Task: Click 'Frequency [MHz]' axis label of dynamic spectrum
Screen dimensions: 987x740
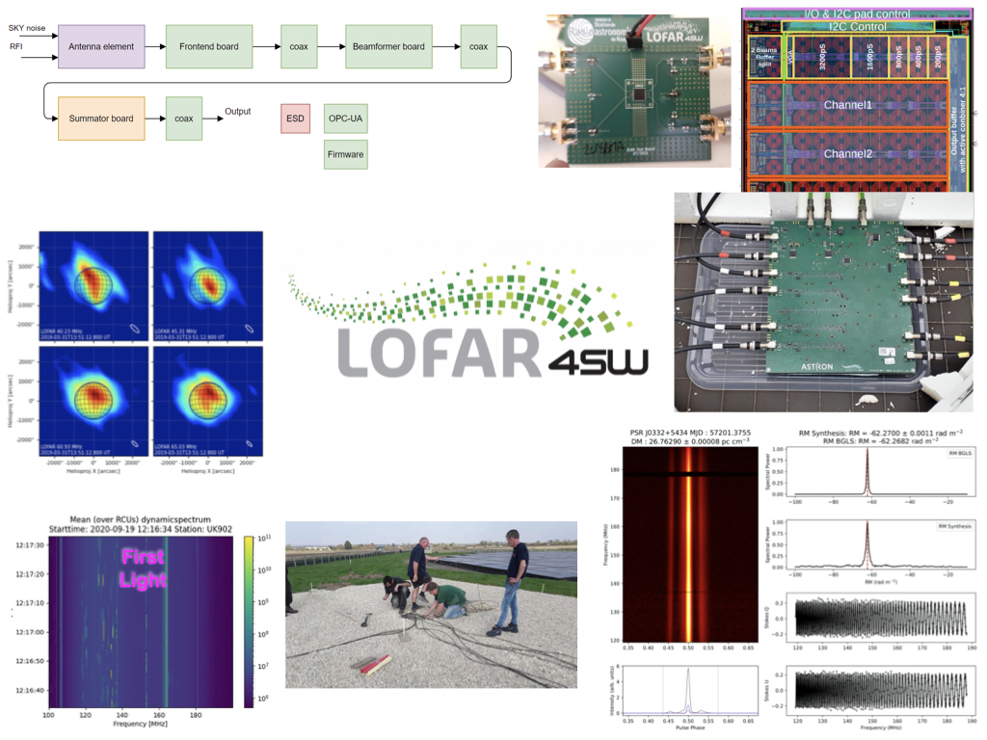Action: click(x=140, y=725)
